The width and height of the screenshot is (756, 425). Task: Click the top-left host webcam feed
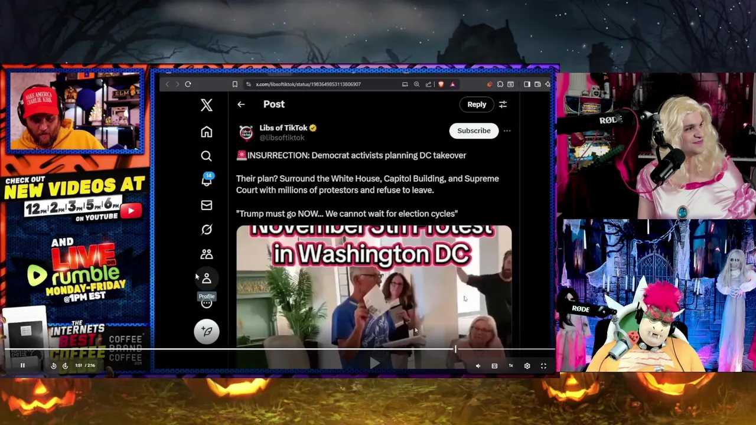pos(76,112)
